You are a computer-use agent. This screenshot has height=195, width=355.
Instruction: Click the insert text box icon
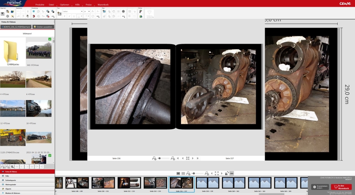click(60, 14)
